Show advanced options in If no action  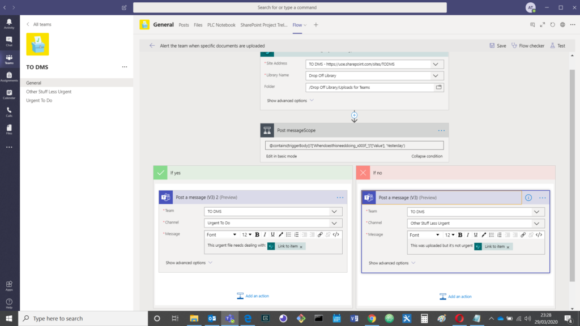pos(392,263)
